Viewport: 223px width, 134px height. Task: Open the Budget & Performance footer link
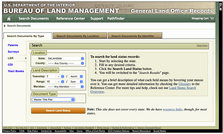(x=123, y=128)
